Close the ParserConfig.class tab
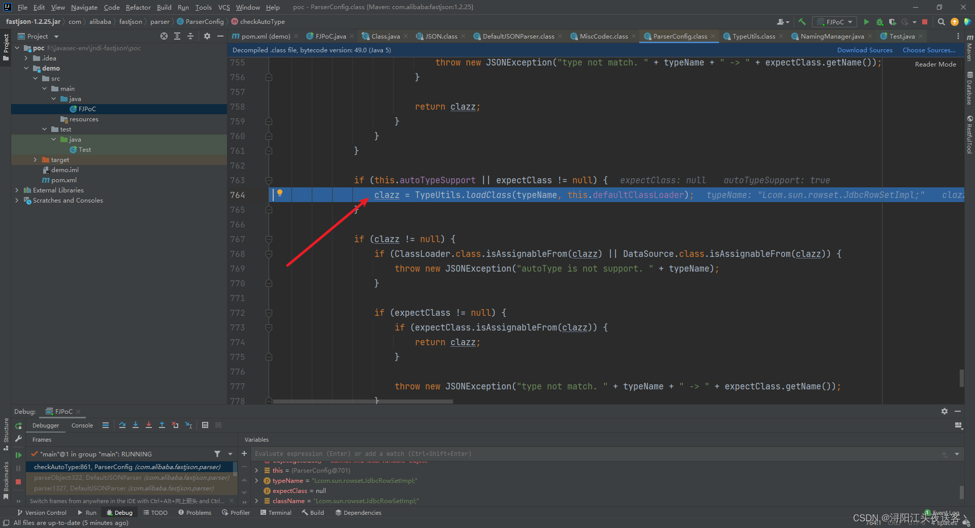The width and height of the screenshot is (975, 528). point(713,36)
